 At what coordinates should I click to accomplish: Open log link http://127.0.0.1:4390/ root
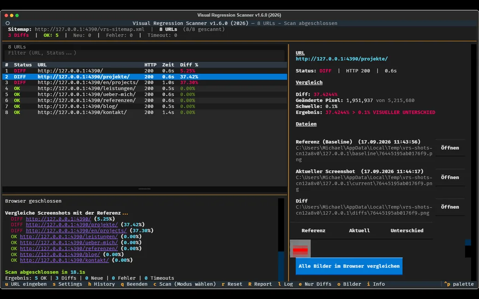tap(58, 219)
